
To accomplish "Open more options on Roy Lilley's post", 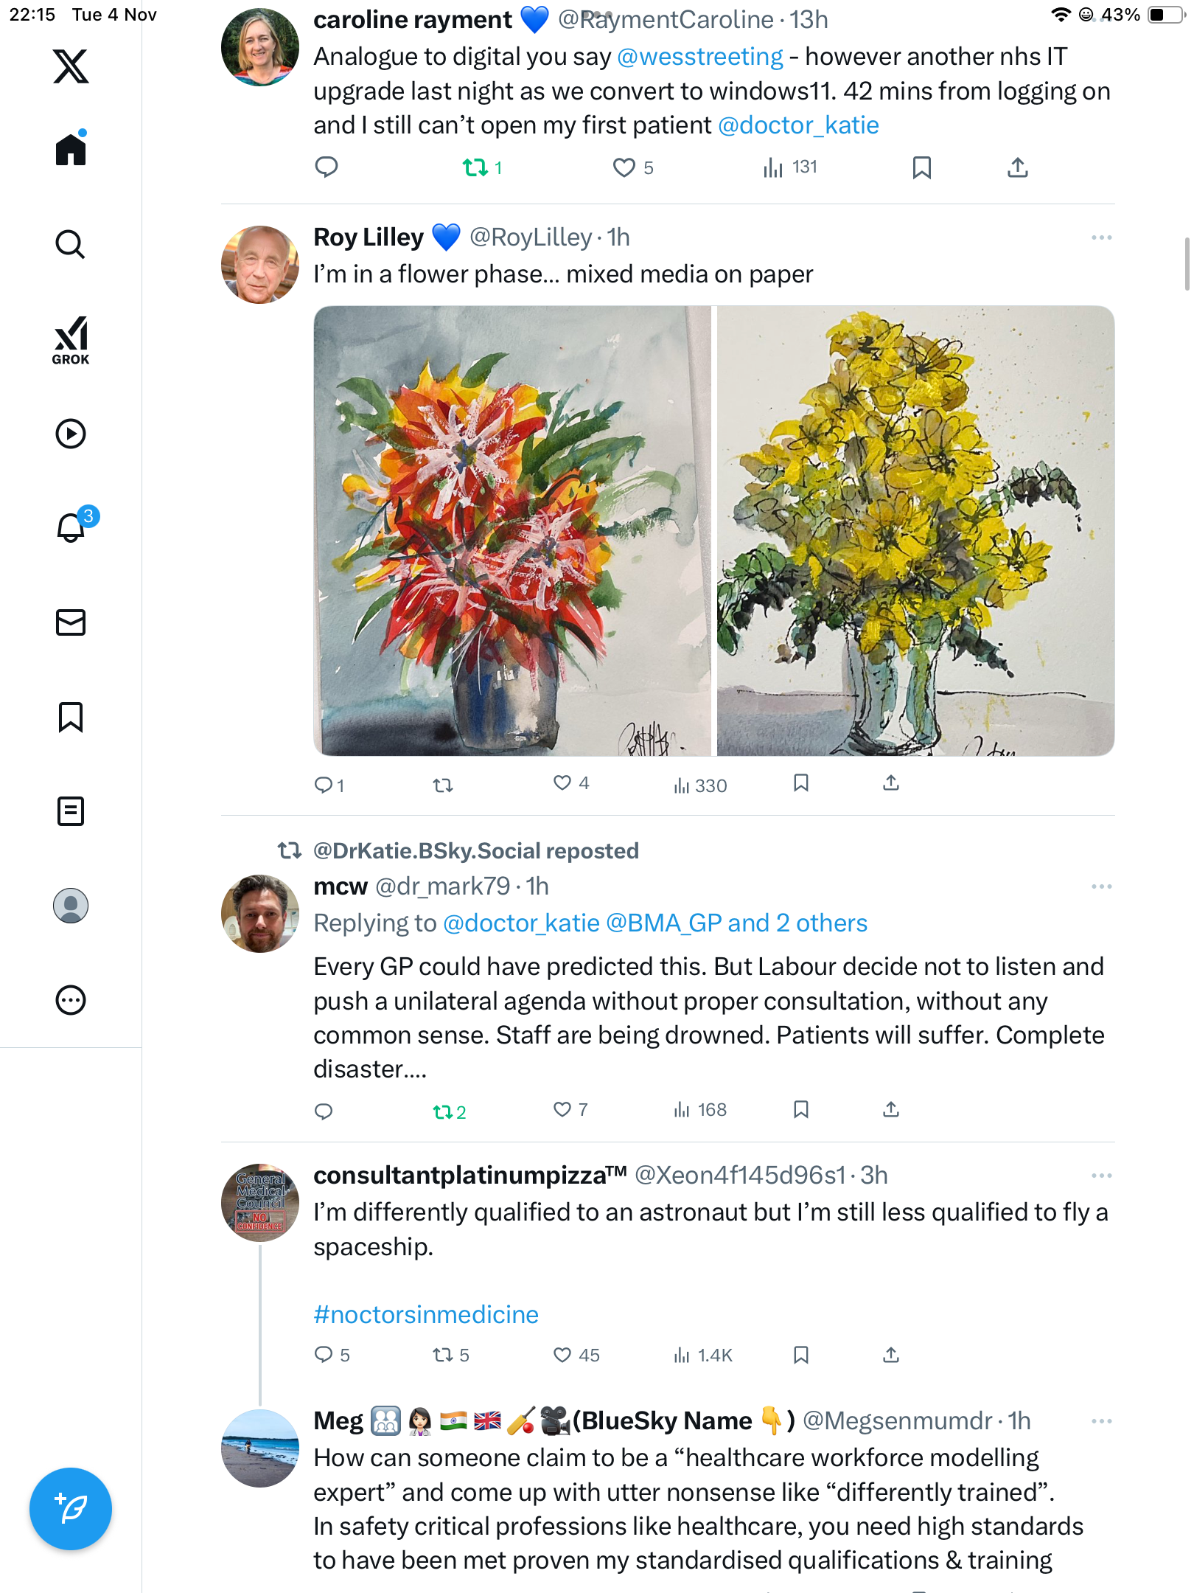I will (x=1101, y=237).
